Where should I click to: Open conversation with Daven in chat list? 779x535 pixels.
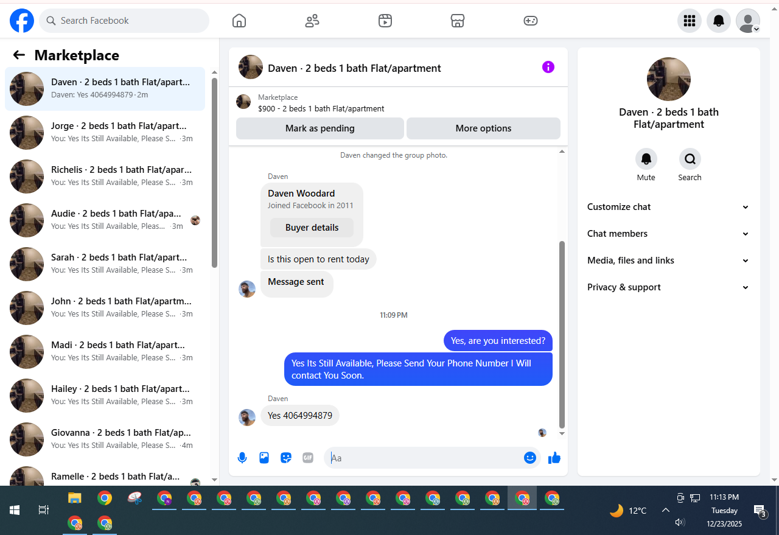tap(105, 89)
